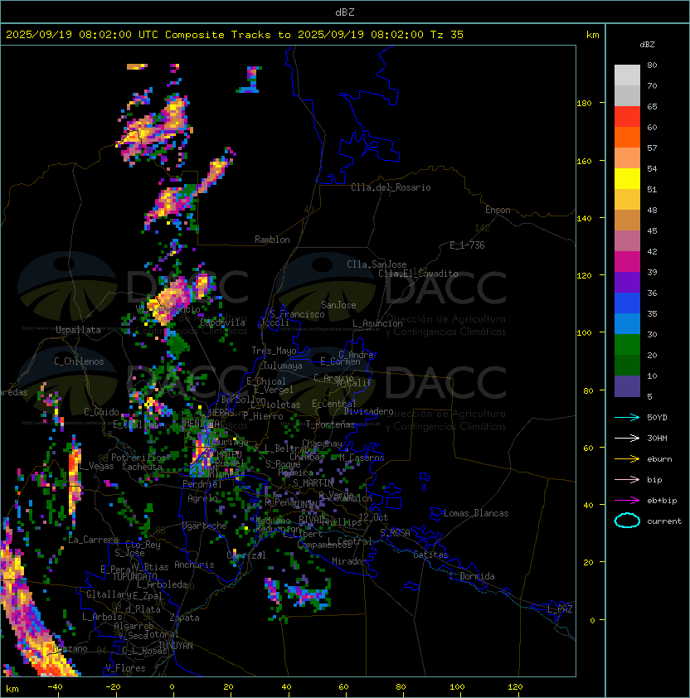This screenshot has width=690, height=698.
Task: Click the Composite Tracks timestamp header
Action: point(235,35)
